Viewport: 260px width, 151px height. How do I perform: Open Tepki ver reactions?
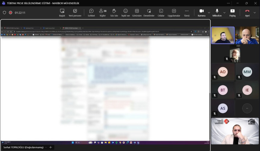(x=125, y=13)
